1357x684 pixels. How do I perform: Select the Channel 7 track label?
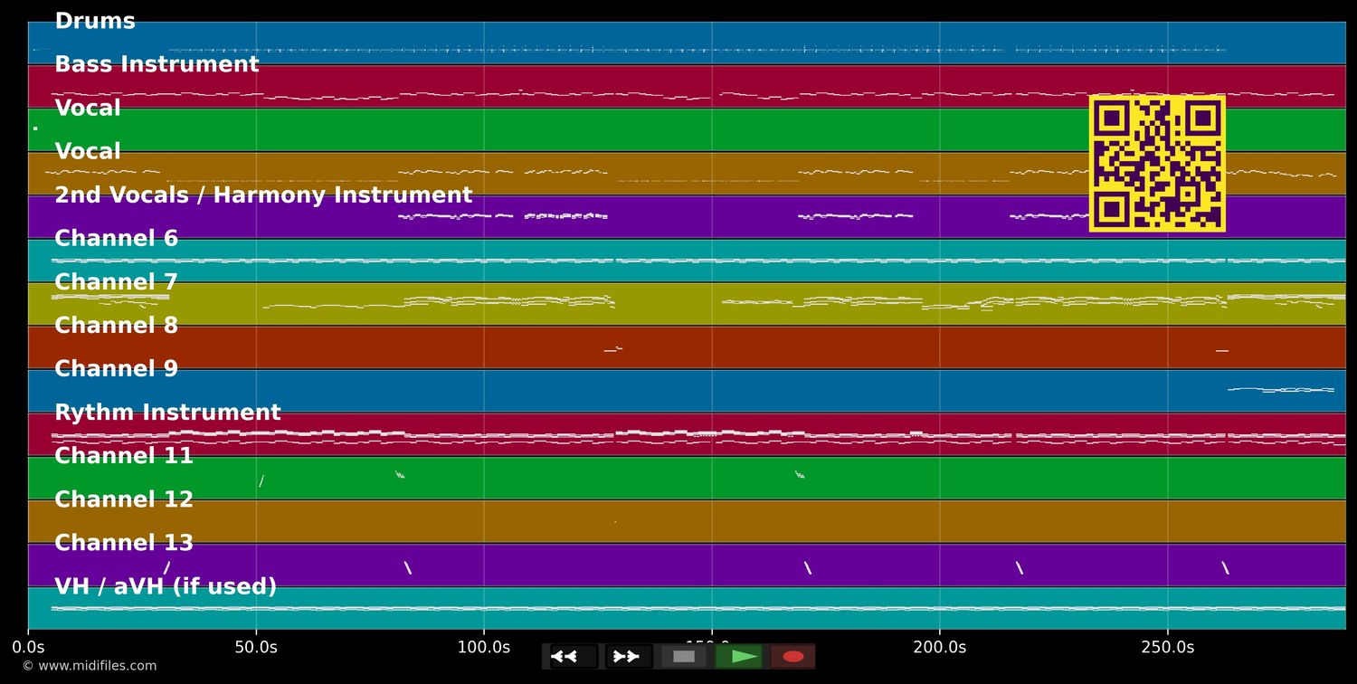pyautogui.click(x=117, y=282)
